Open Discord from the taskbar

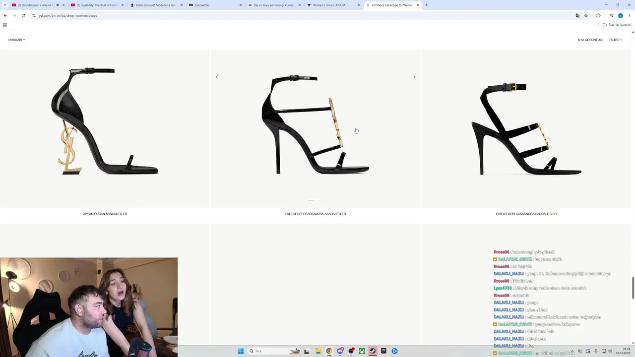pyautogui.click(x=340, y=351)
